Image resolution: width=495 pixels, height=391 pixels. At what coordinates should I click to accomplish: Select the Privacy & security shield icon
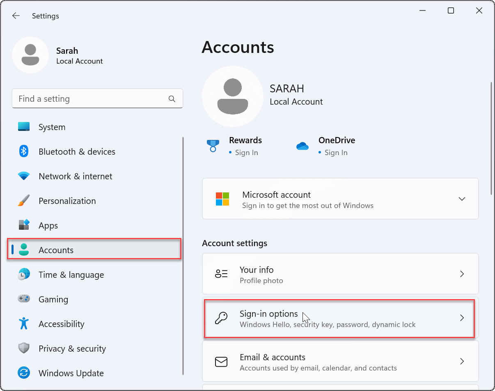coord(24,348)
